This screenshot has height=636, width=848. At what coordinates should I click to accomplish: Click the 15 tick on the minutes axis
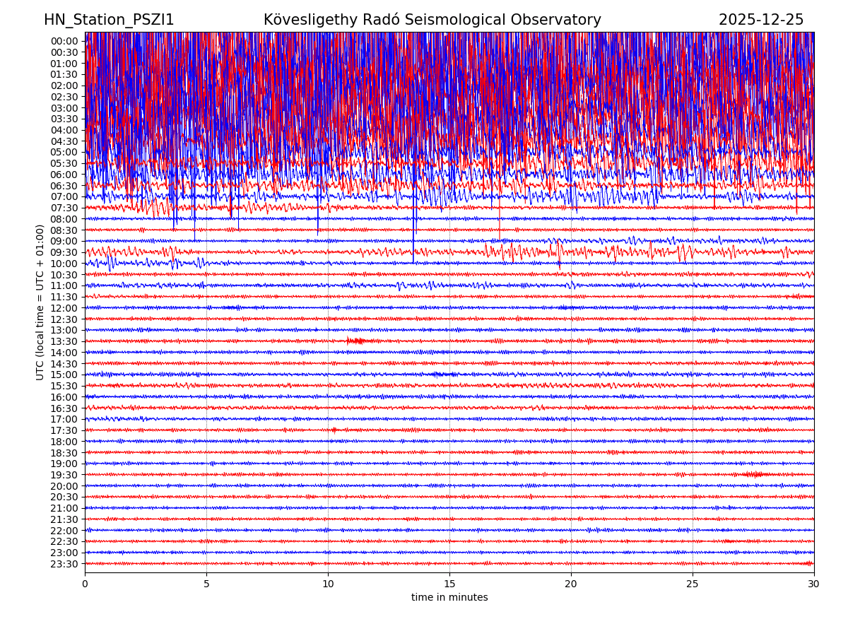[x=449, y=584]
